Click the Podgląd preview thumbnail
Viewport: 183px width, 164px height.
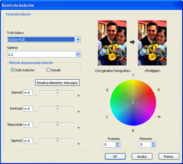pyautogui.click(x=152, y=43)
